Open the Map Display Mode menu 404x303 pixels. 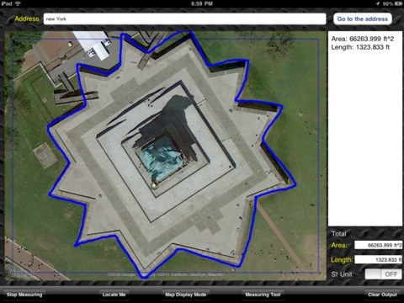tap(186, 295)
